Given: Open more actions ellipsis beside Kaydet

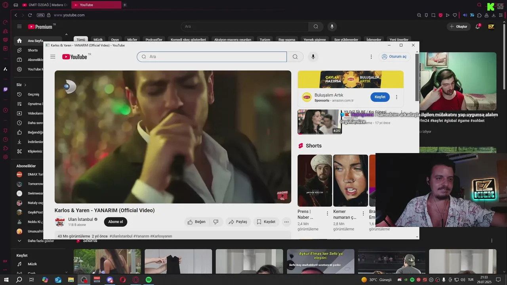Looking at the screenshot, I should (x=286, y=222).
